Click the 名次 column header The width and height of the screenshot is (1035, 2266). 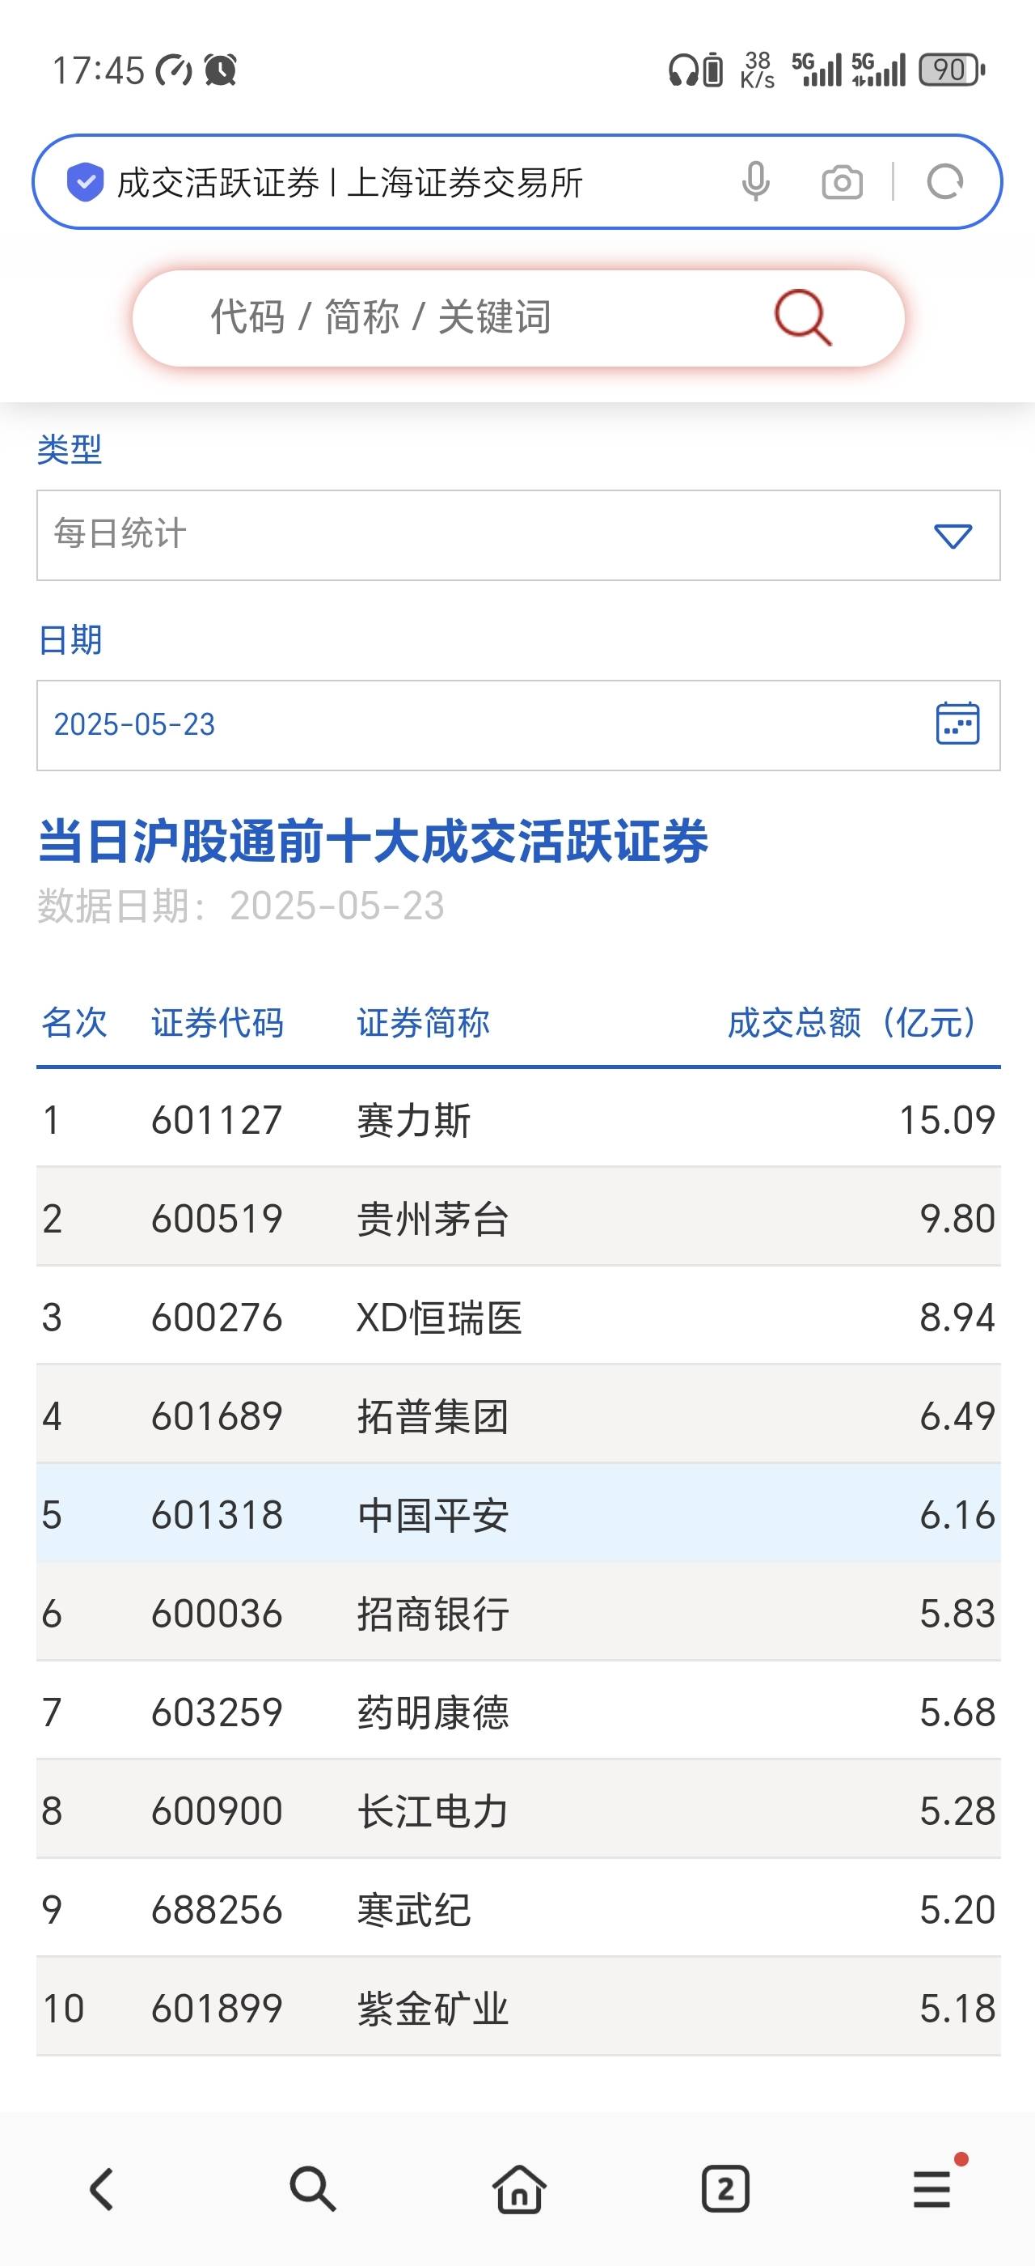(x=74, y=1022)
